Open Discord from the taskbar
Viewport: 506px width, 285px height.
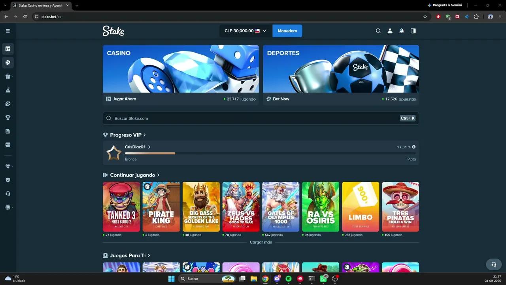[x=277, y=279]
